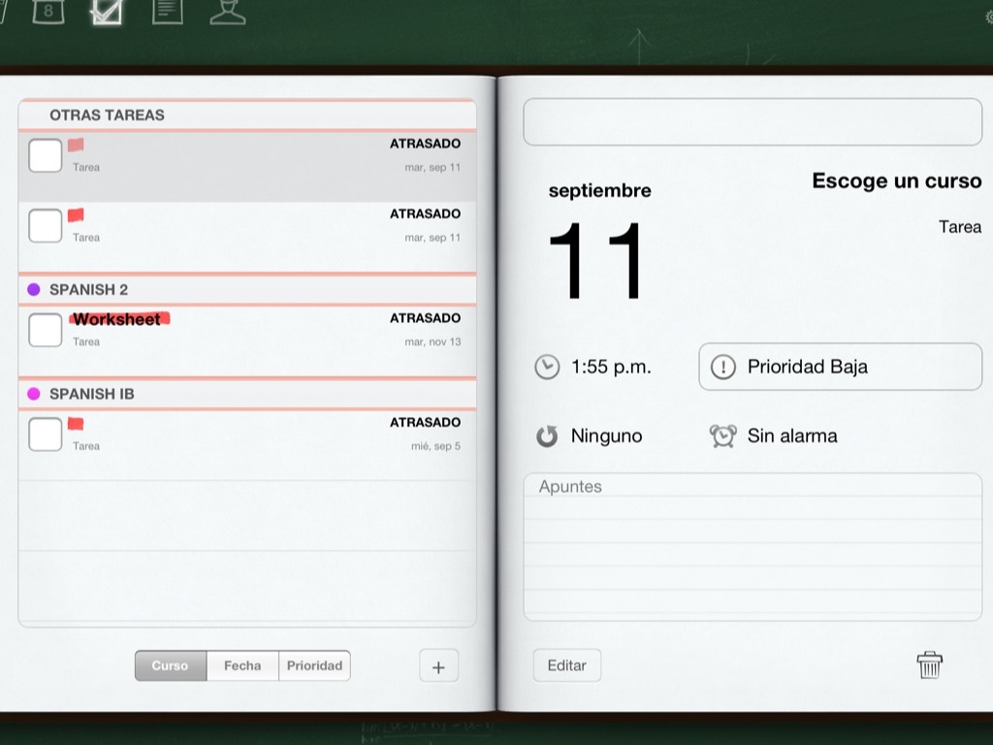The image size is (993, 745).
Task: Open the calendar view icon
Action: [x=48, y=11]
